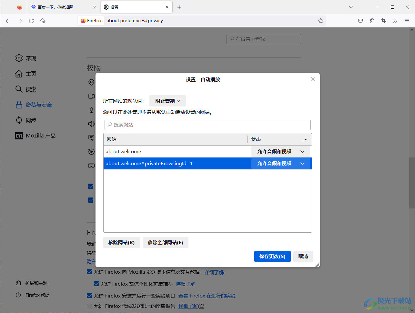Open 详细了解(C) crash reports link
This screenshot has height=313, width=415.
point(191,306)
